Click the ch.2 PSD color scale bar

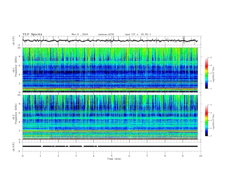click(x=206, y=120)
